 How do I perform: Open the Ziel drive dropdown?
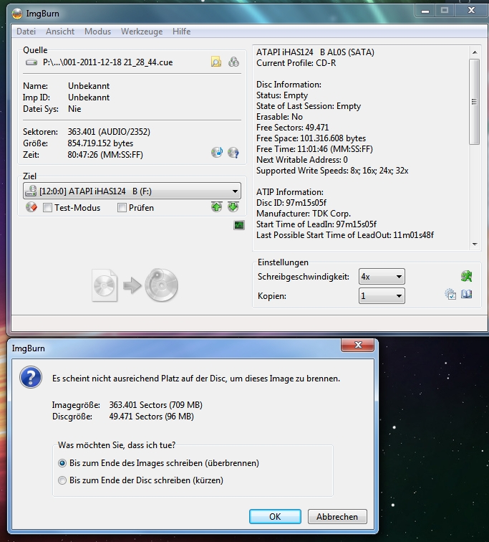pos(132,191)
